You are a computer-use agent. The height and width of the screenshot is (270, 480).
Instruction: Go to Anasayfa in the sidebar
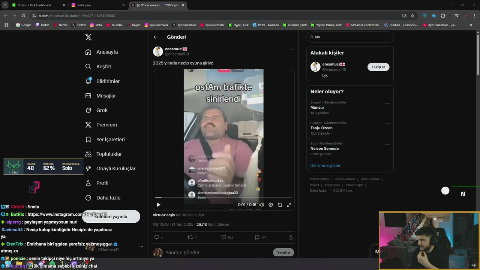[102, 52]
